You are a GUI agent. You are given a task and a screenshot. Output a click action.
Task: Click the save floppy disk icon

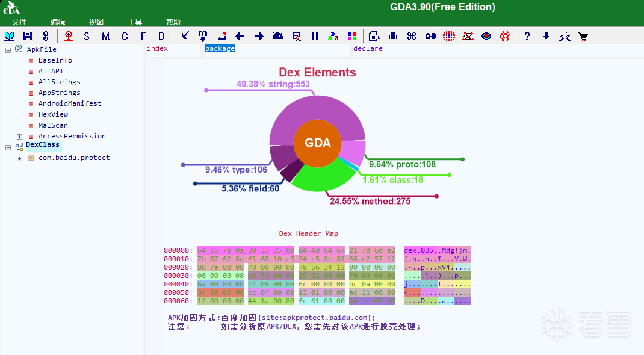click(28, 36)
